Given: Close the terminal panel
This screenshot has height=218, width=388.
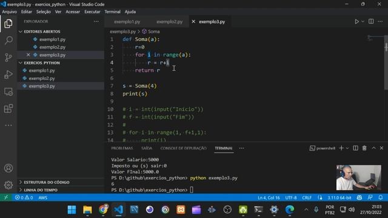Looking at the screenshot, I should click(x=381, y=148).
